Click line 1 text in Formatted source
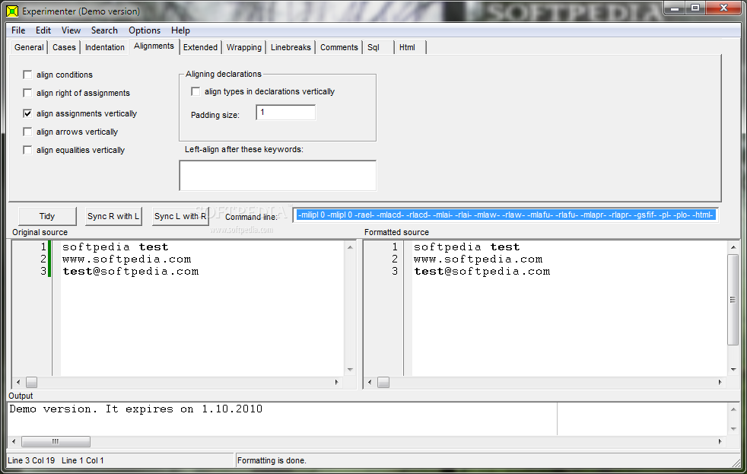The image size is (747, 474). coord(466,247)
